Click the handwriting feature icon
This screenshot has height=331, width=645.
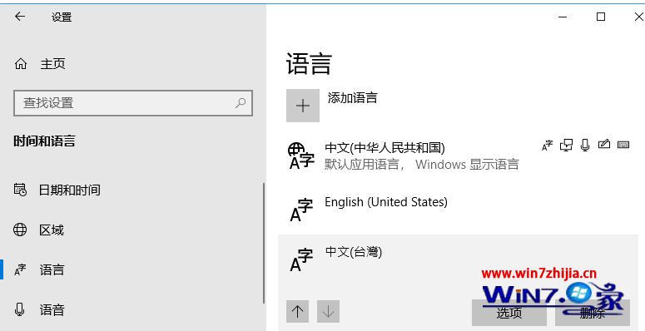click(x=604, y=145)
